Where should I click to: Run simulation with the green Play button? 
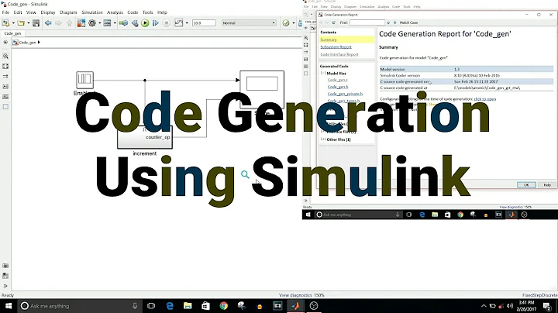pyautogui.click(x=145, y=23)
